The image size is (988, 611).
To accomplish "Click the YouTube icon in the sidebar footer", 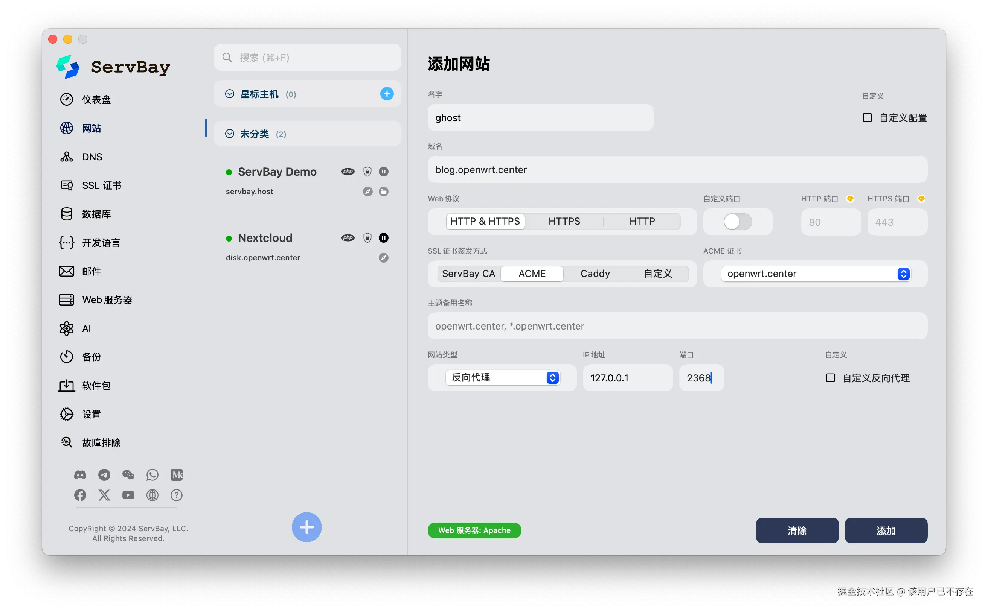I will point(128,495).
